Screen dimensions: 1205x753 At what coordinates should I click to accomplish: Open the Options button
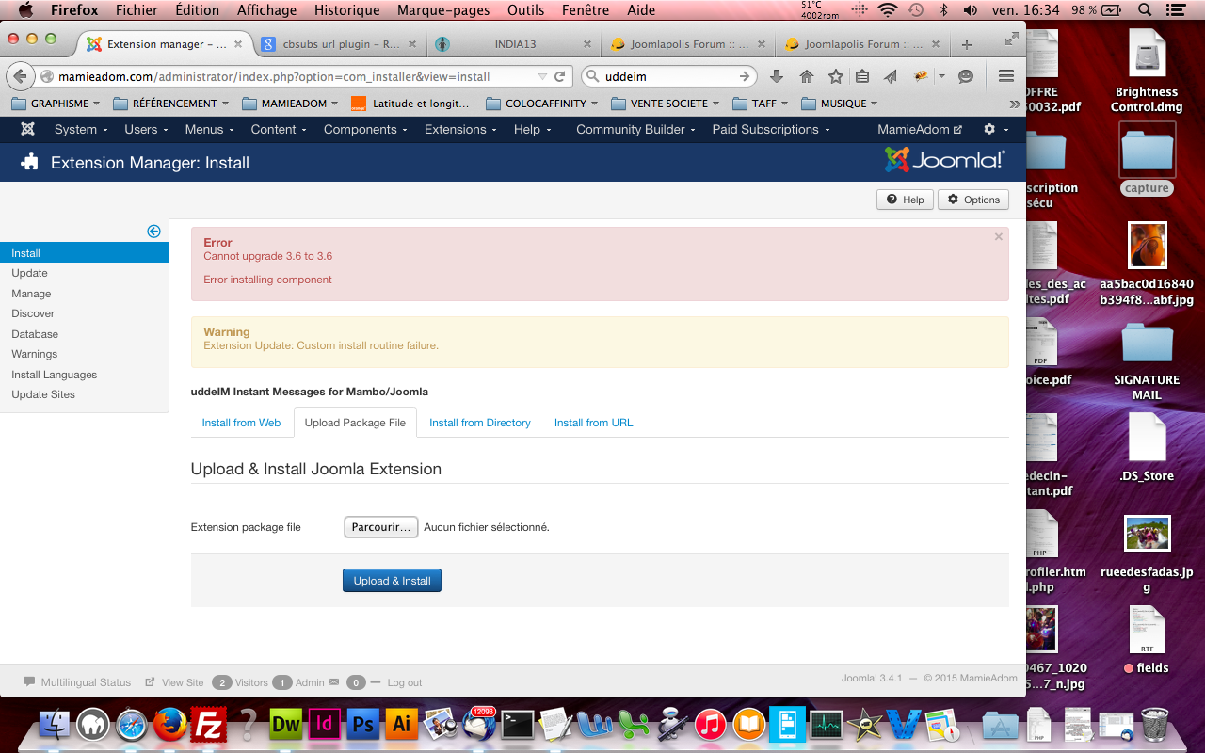[x=973, y=200]
